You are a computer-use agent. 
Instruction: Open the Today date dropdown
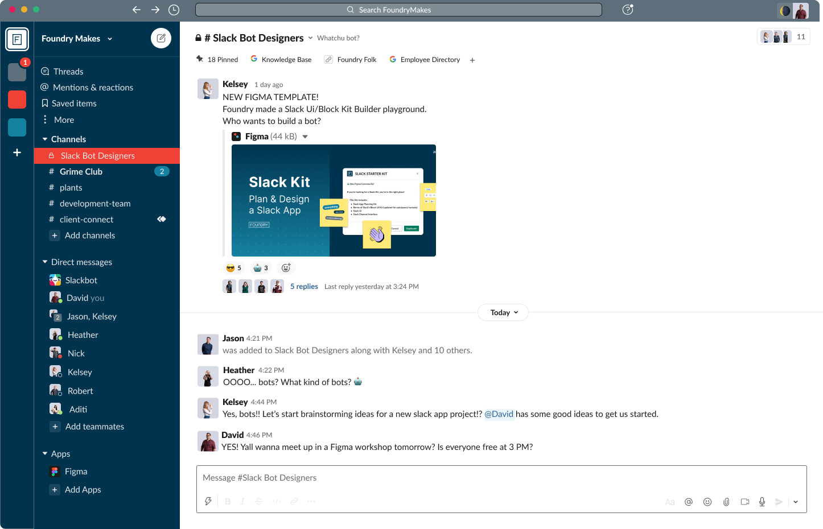pos(504,312)
